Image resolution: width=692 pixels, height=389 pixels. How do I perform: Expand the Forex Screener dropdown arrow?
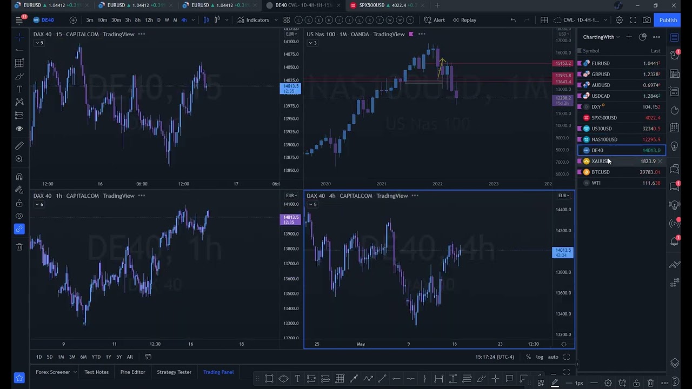tap(75, 372)
